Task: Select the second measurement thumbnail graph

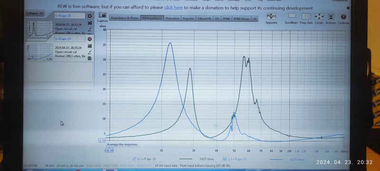Action: [x=39, y=52]
